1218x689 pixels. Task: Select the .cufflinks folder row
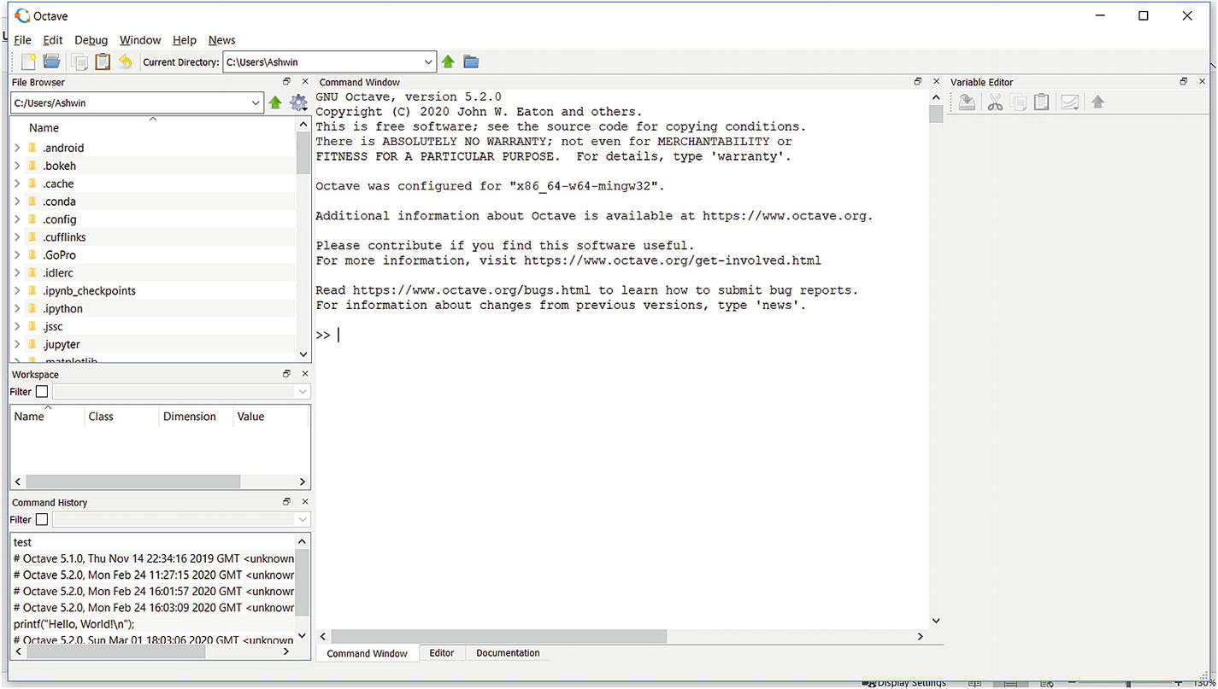154,237
